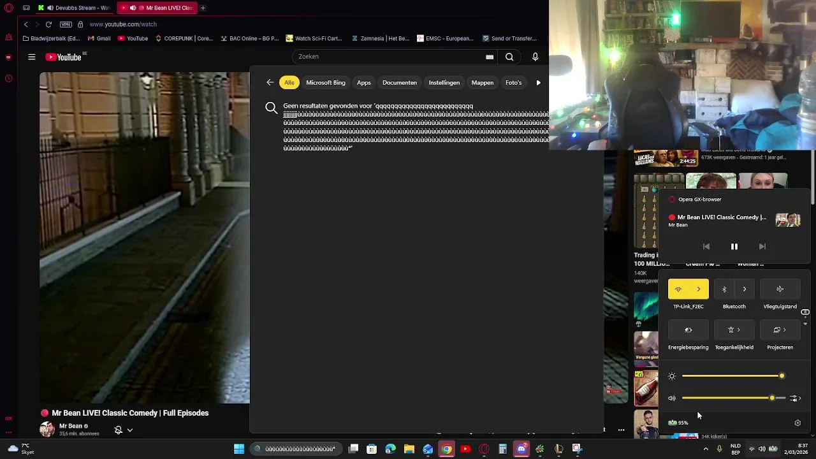Toggle Vliegtuigstand airplane mode

(780, 289)
